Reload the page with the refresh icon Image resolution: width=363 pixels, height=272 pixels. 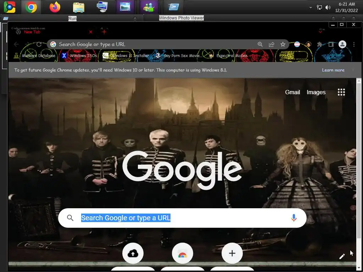tap(39, 44)
